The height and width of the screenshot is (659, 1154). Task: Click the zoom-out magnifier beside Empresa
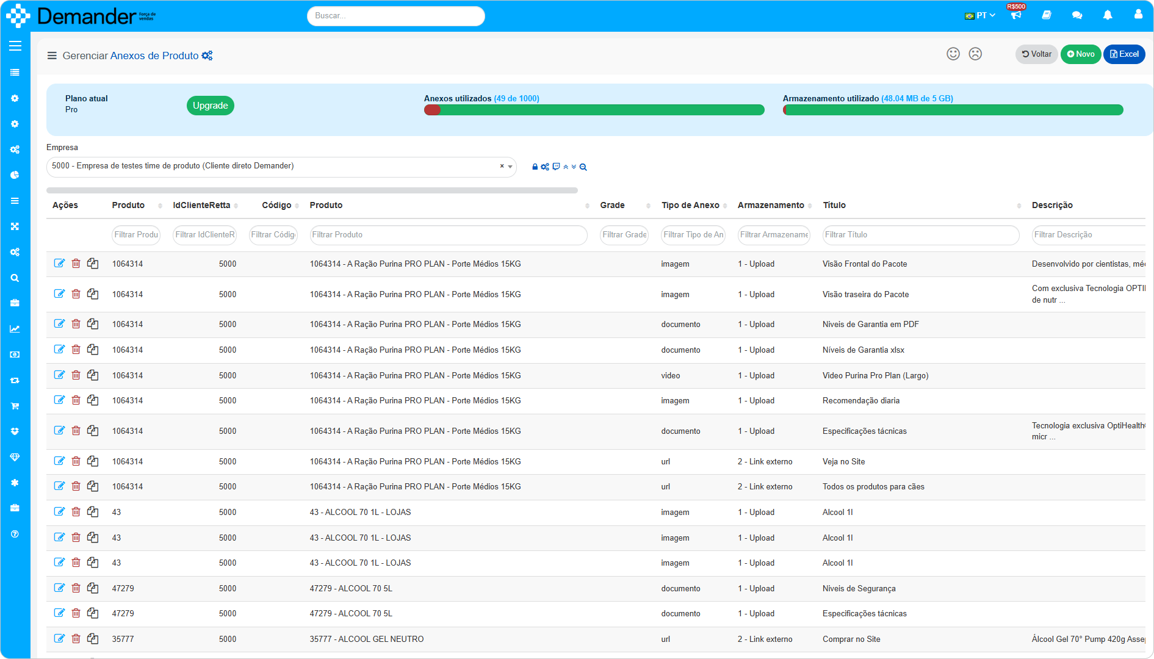(x=583, y=167)
